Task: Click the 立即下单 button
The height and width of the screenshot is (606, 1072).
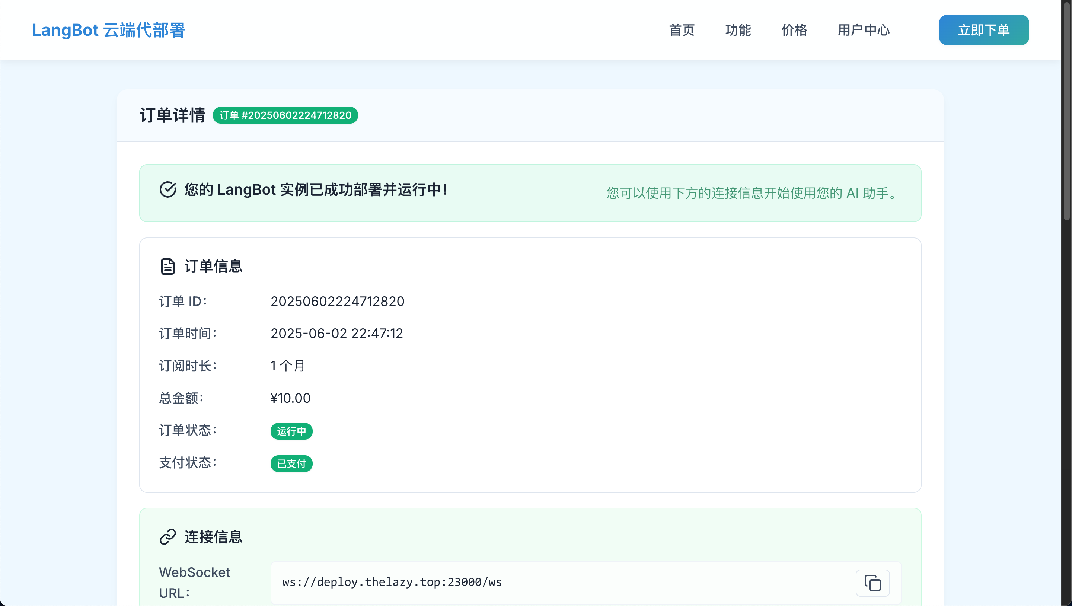Action: click(x=984, y=30)
